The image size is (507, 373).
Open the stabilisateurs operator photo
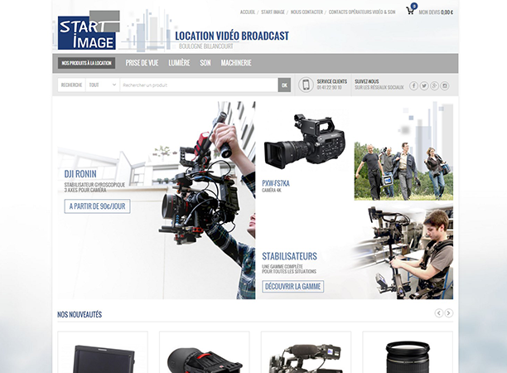coord(403,252)
